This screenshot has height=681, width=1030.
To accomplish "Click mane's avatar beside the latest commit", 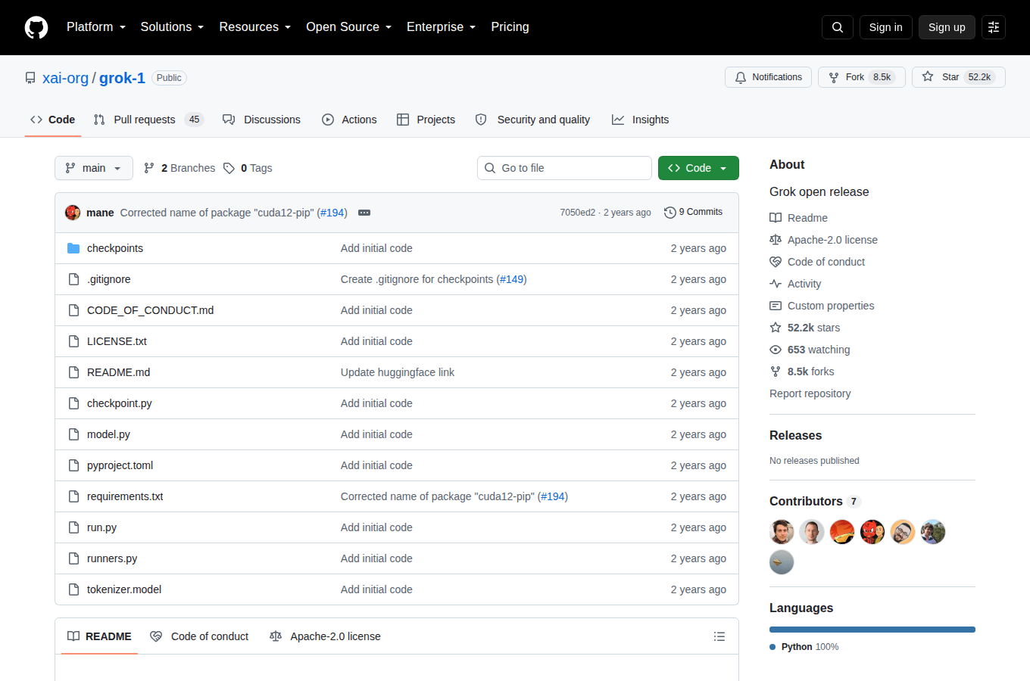I will (73, 213).
